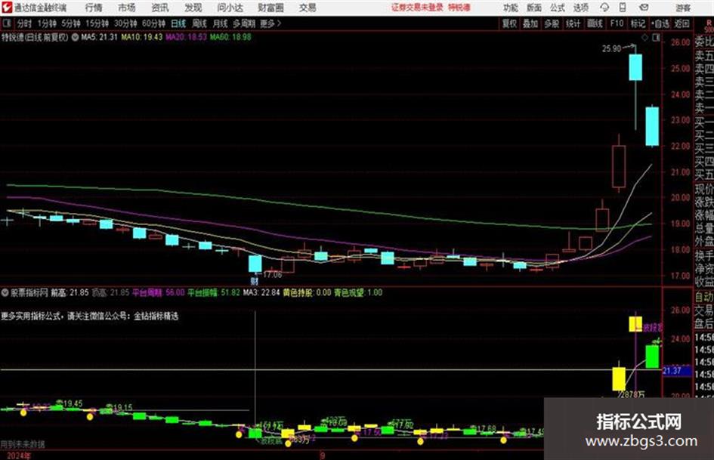The image size is (714, 460).
Task: Click the 证券交易未登录 login link
Action: 417,8
